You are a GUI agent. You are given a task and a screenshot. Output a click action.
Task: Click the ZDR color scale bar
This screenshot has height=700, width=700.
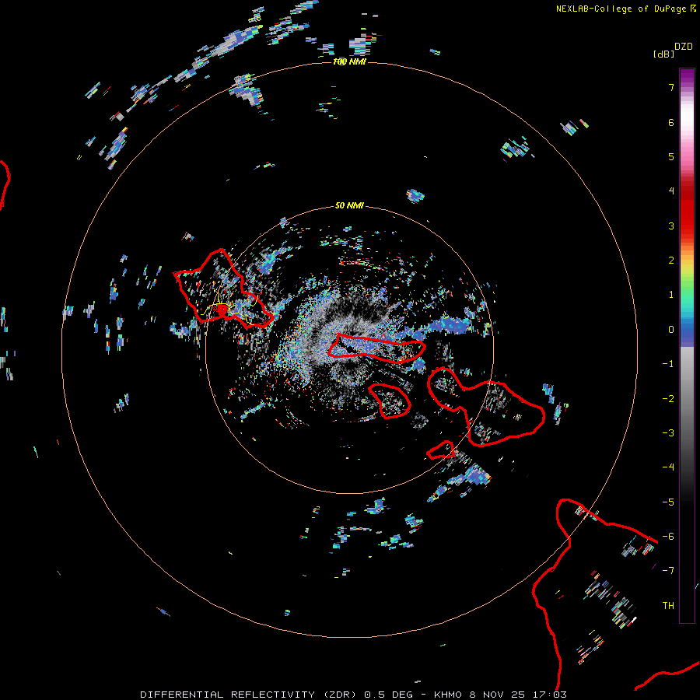pyautogui.click(x=687, y=345)
